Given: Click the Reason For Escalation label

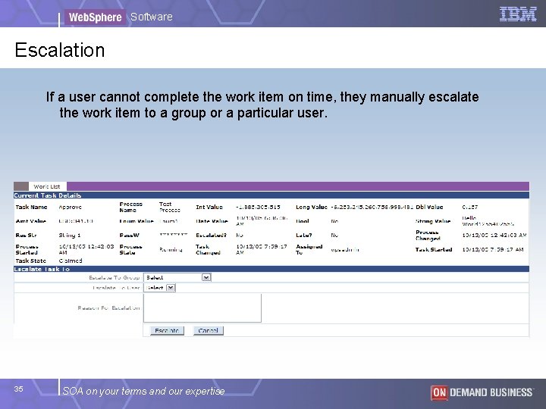Looking at the screenshot, I should coord(108,308).
